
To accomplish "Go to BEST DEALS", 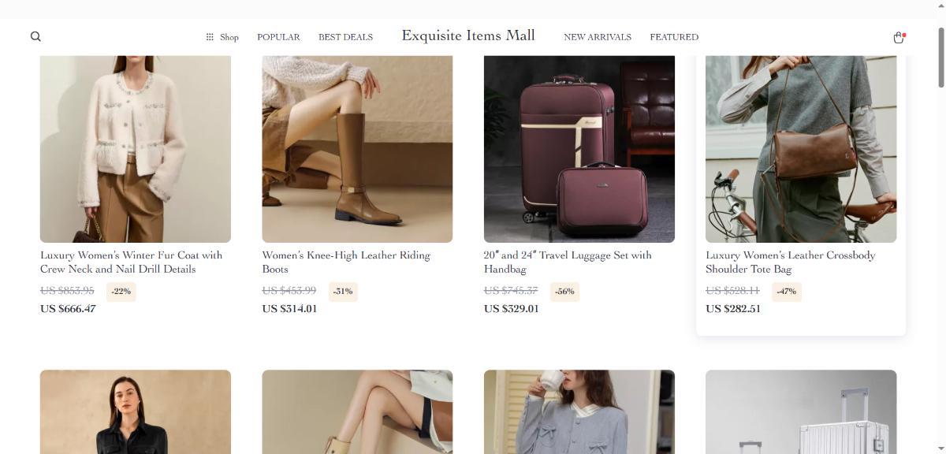I will click(345, 37).
